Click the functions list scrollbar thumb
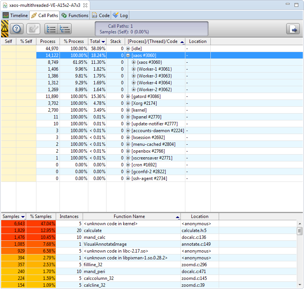Viewport: 304px width, 289px height. point(300,231)
